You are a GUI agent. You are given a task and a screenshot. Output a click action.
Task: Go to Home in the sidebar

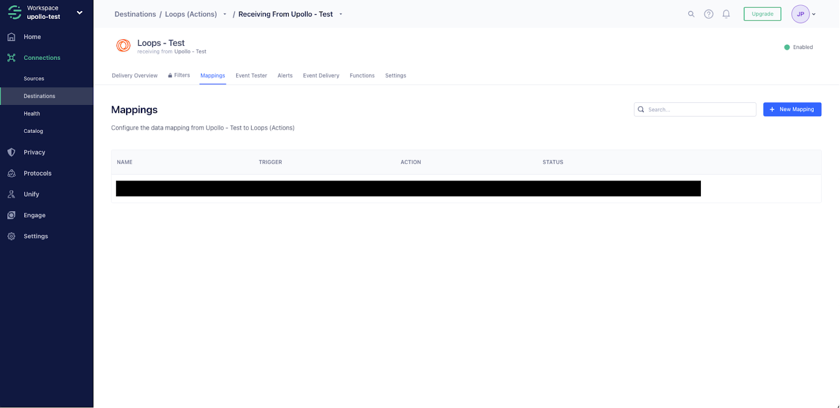pyautogui.click(x=32, y=37)
